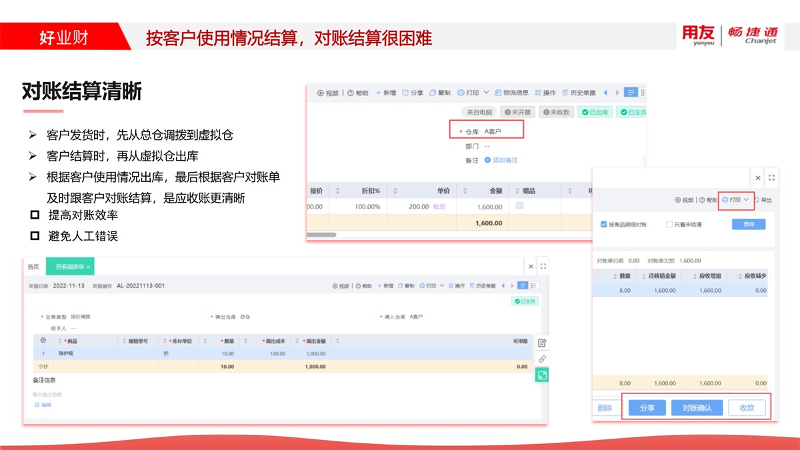Switch to the 首页 tab

coord(33,267)
